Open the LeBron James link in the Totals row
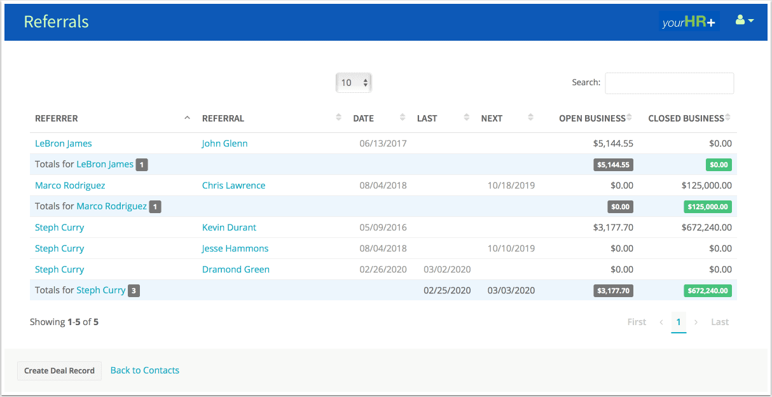 (105, 164)
